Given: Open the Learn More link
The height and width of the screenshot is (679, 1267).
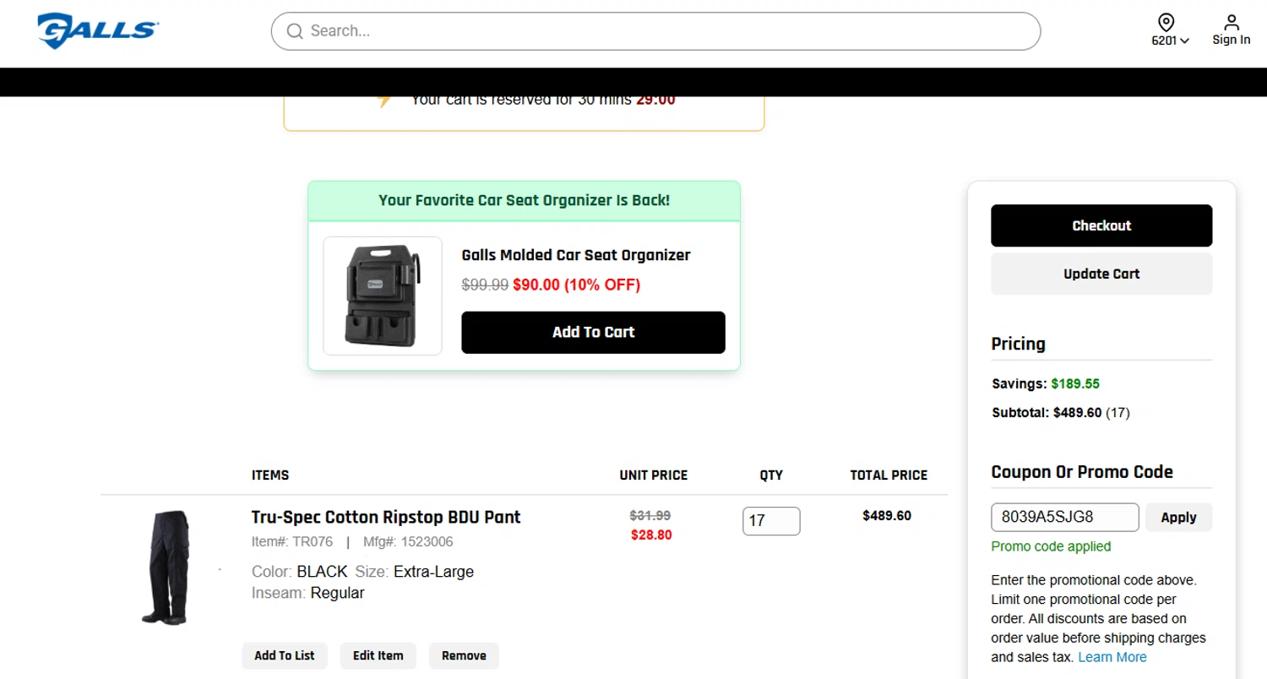Looking at the screenshot, I should pos(1112,657).
